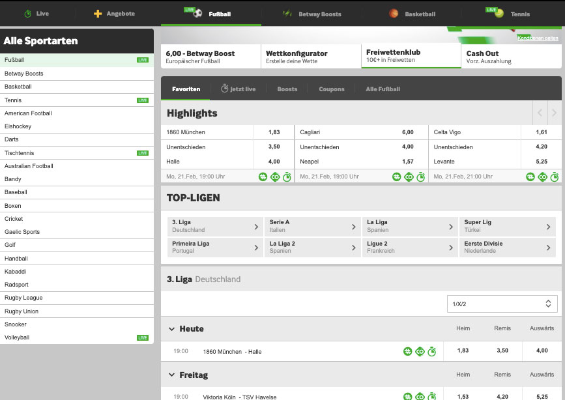Select odds 6,00 for Cagliari in Highlights
Image resolution: width=565 pixels, height=400 pixels.
click(408, 132)
